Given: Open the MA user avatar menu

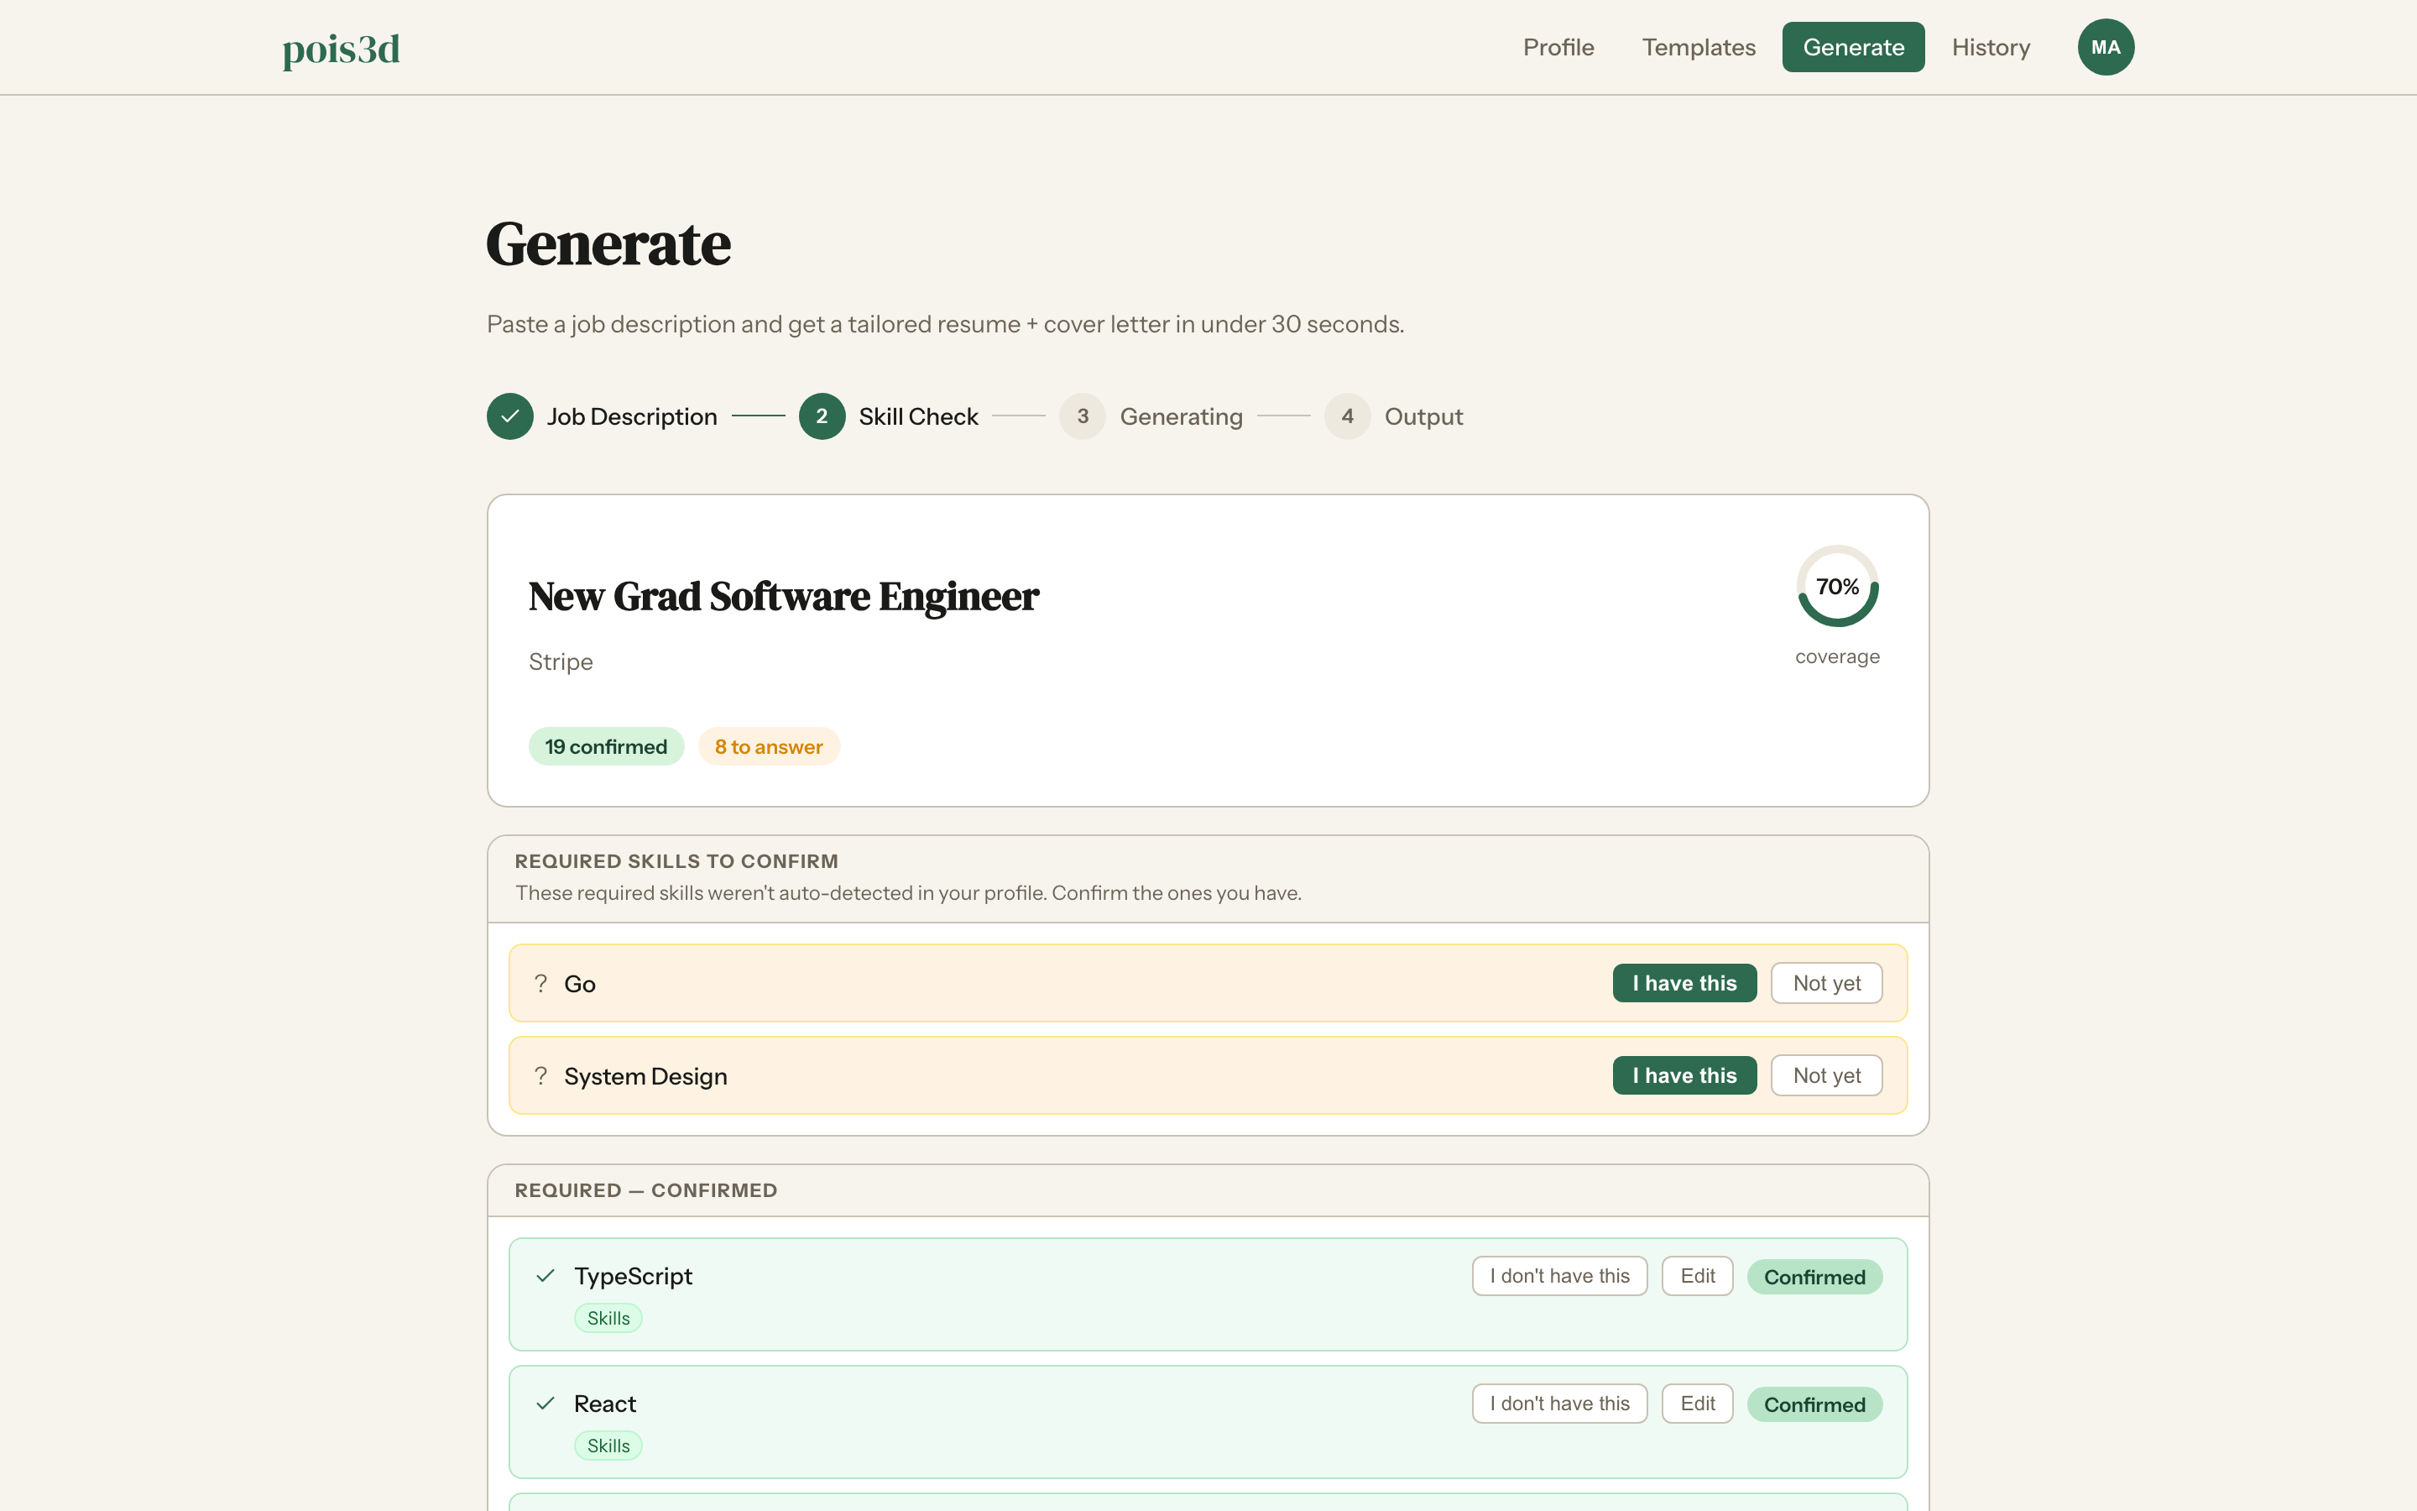Looking at the screenshot, I should coord(2106,47).
